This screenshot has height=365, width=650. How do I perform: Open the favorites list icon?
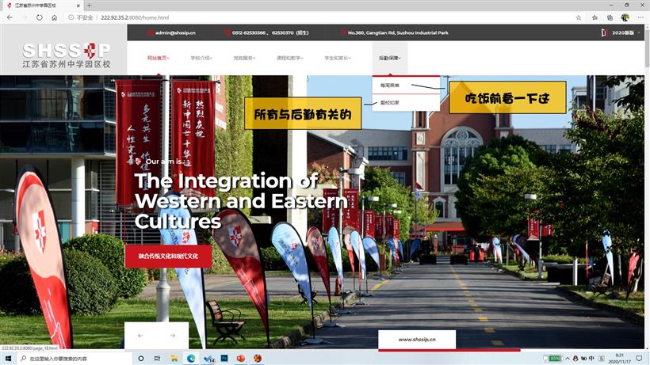(x=595, y=17)
